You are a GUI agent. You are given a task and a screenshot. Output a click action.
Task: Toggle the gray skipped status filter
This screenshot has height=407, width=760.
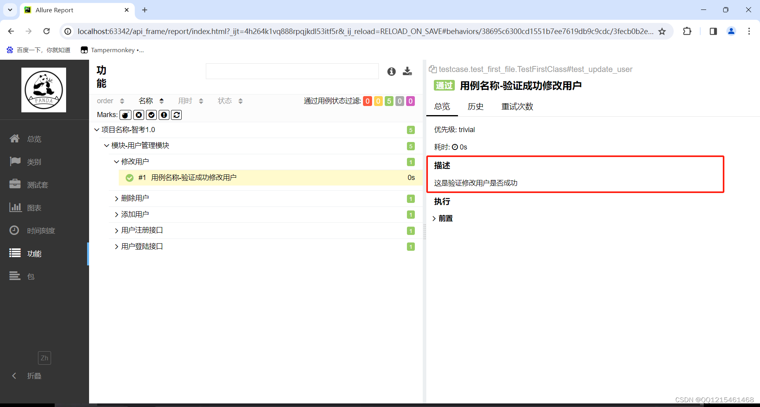[x=400, y=101]
